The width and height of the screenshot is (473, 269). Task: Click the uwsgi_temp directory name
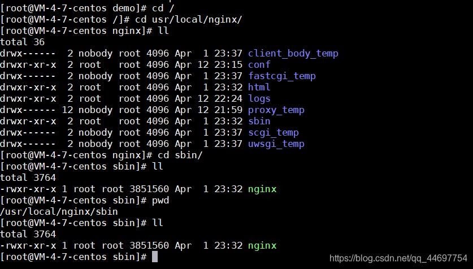coord(276,144)
